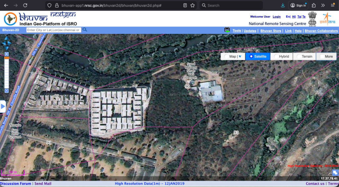Screen dimensions: 339x187
Task: Pan the map right with the east arrow
Action: coord(10,43)
